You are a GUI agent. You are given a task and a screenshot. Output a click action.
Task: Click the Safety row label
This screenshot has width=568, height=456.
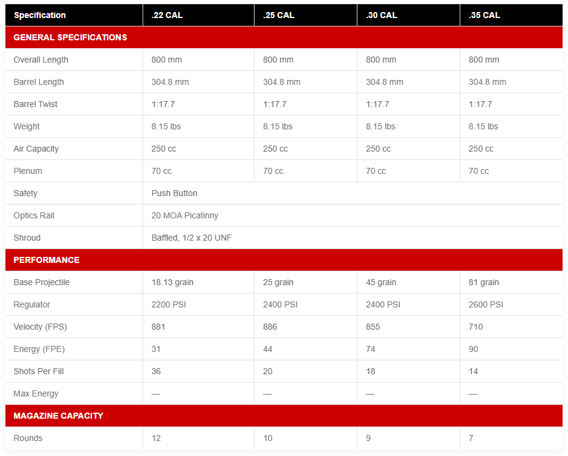coord(25,194)
